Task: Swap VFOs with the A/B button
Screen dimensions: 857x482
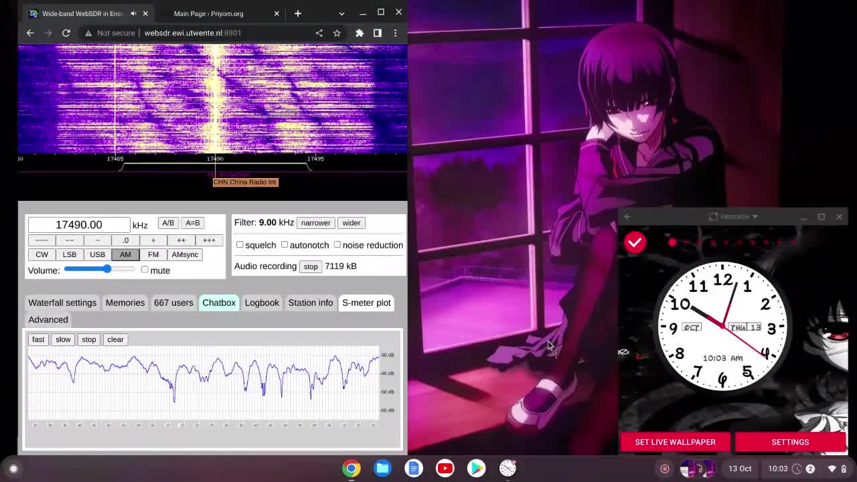Action: pyautogui.click(x=167, y=223)
